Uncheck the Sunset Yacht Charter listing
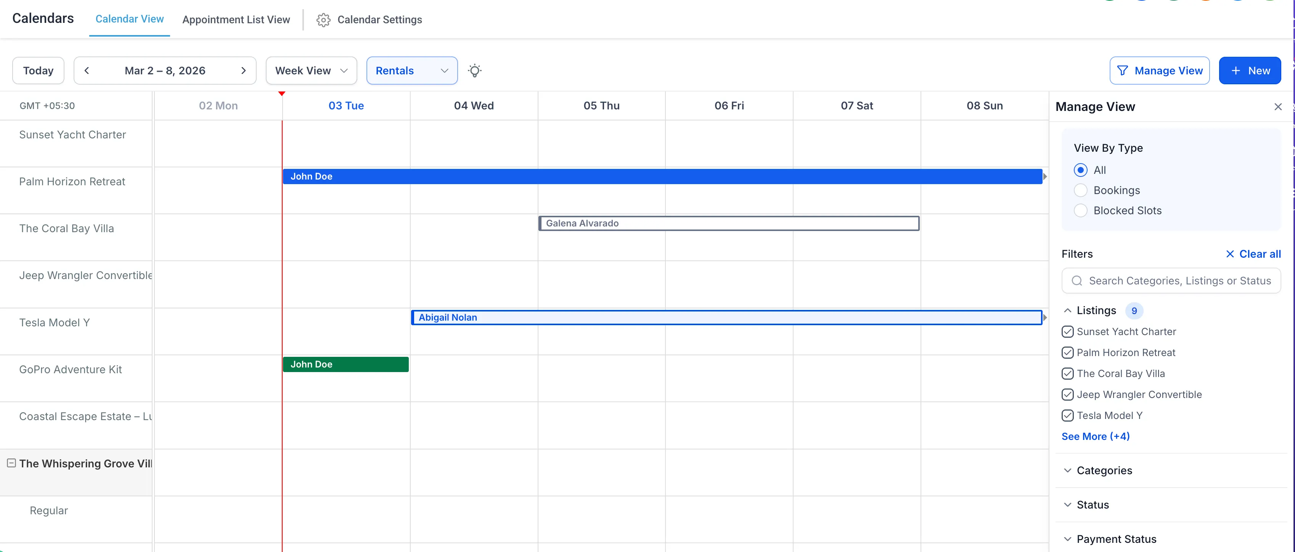1295x552 pixels. click(x=1068, y=332)
